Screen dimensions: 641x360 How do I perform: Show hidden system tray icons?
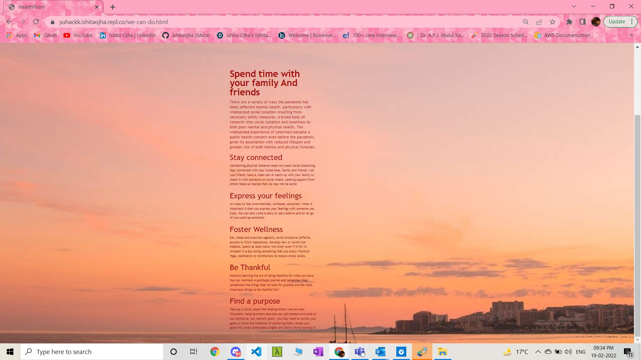(x=538, y=352)
